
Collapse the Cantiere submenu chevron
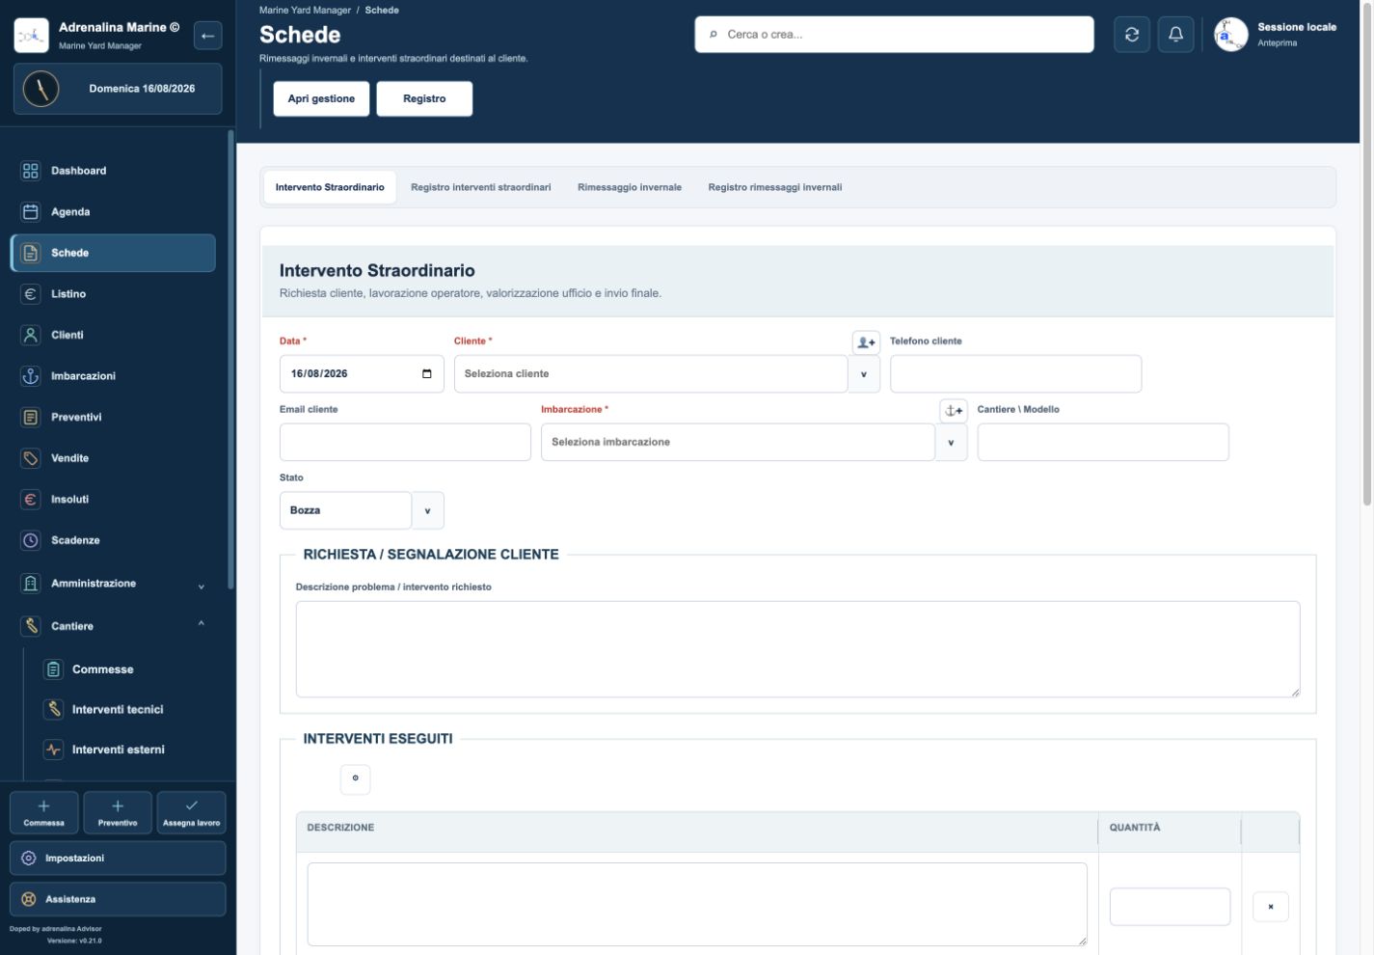202,624
